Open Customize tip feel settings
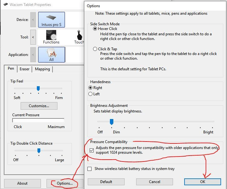Viewport: 227px width, 189px height. pos(39,106)
